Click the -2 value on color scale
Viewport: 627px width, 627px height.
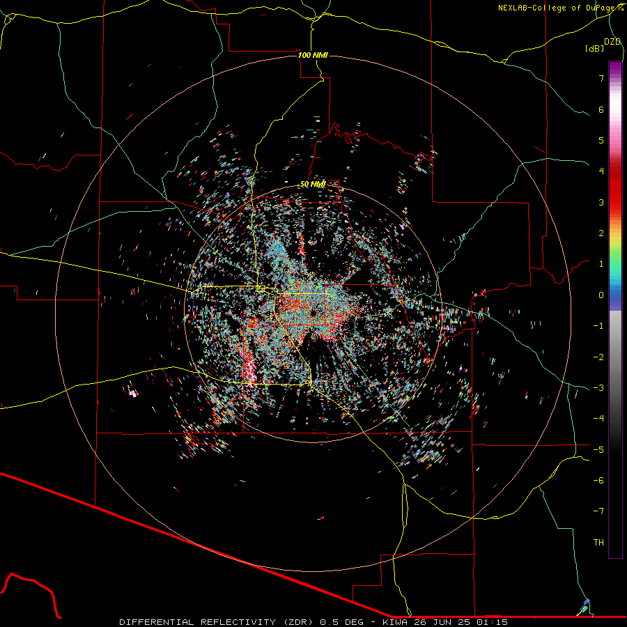click(x=598, y=357)
